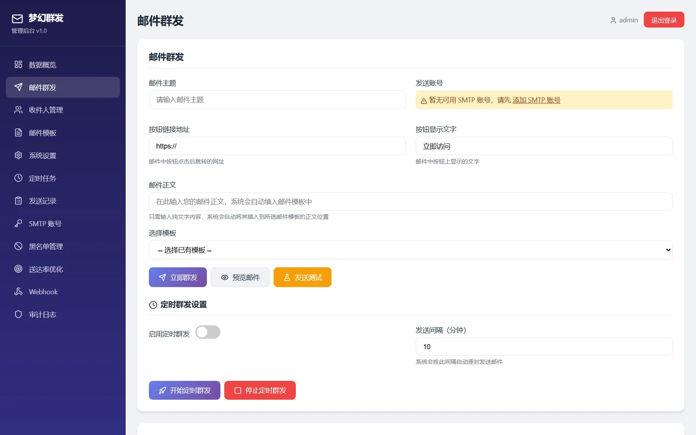Click the shield icon for 审计日志
Screen dimensions: 696x435
pos(18,314)
